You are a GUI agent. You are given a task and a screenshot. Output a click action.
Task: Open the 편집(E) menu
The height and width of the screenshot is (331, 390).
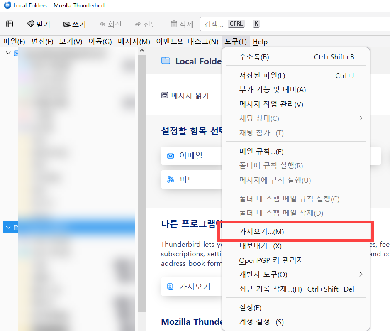pos(42,42)
